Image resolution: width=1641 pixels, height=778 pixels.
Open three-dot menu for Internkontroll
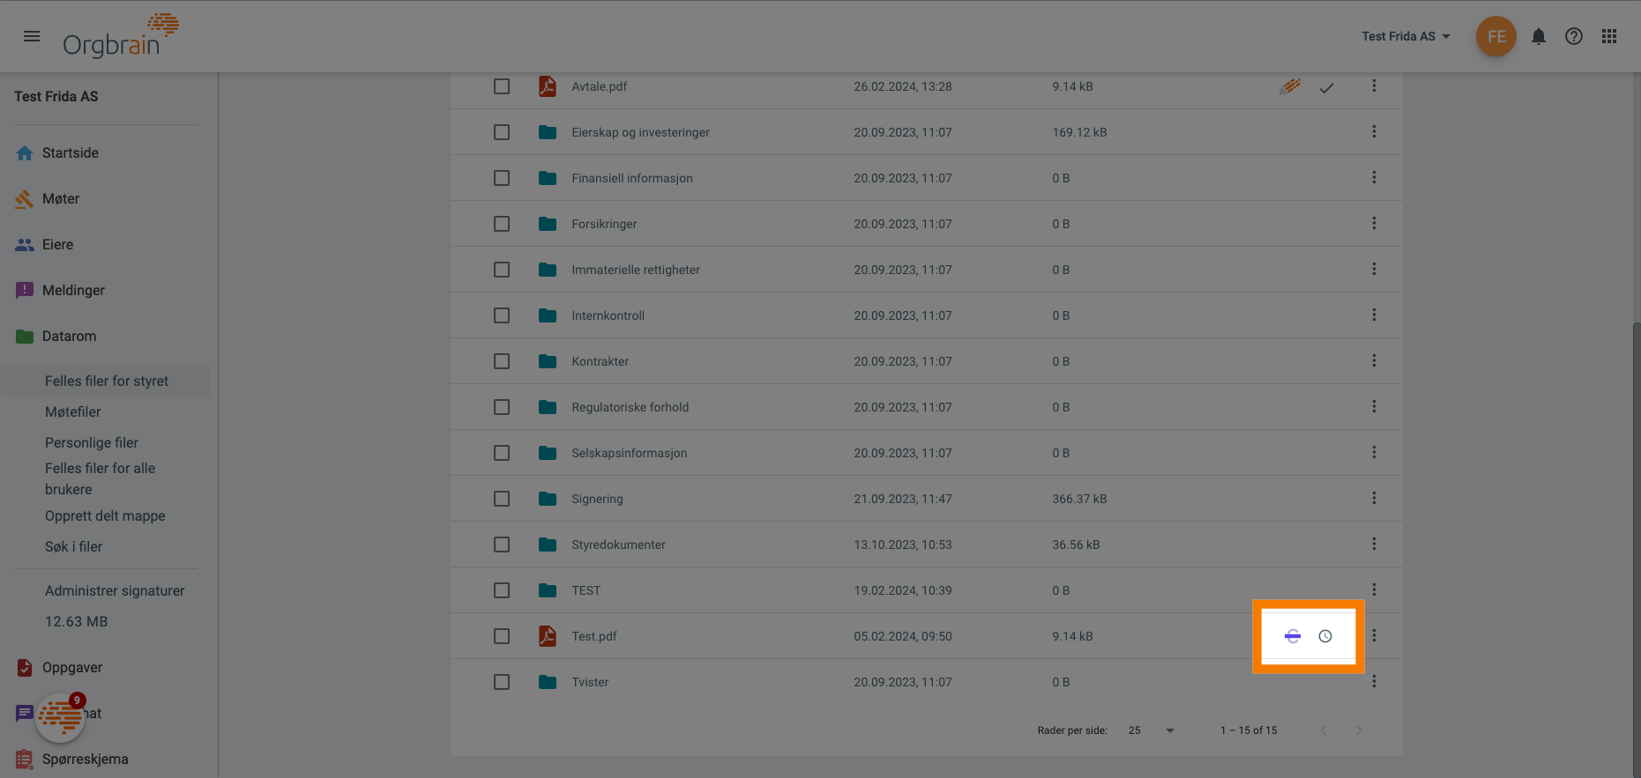[1374, 315]
